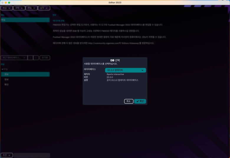Screen dimensions: 230x158
Task: Click the yellow macOS minimize window button
Action: coord(6,2)
